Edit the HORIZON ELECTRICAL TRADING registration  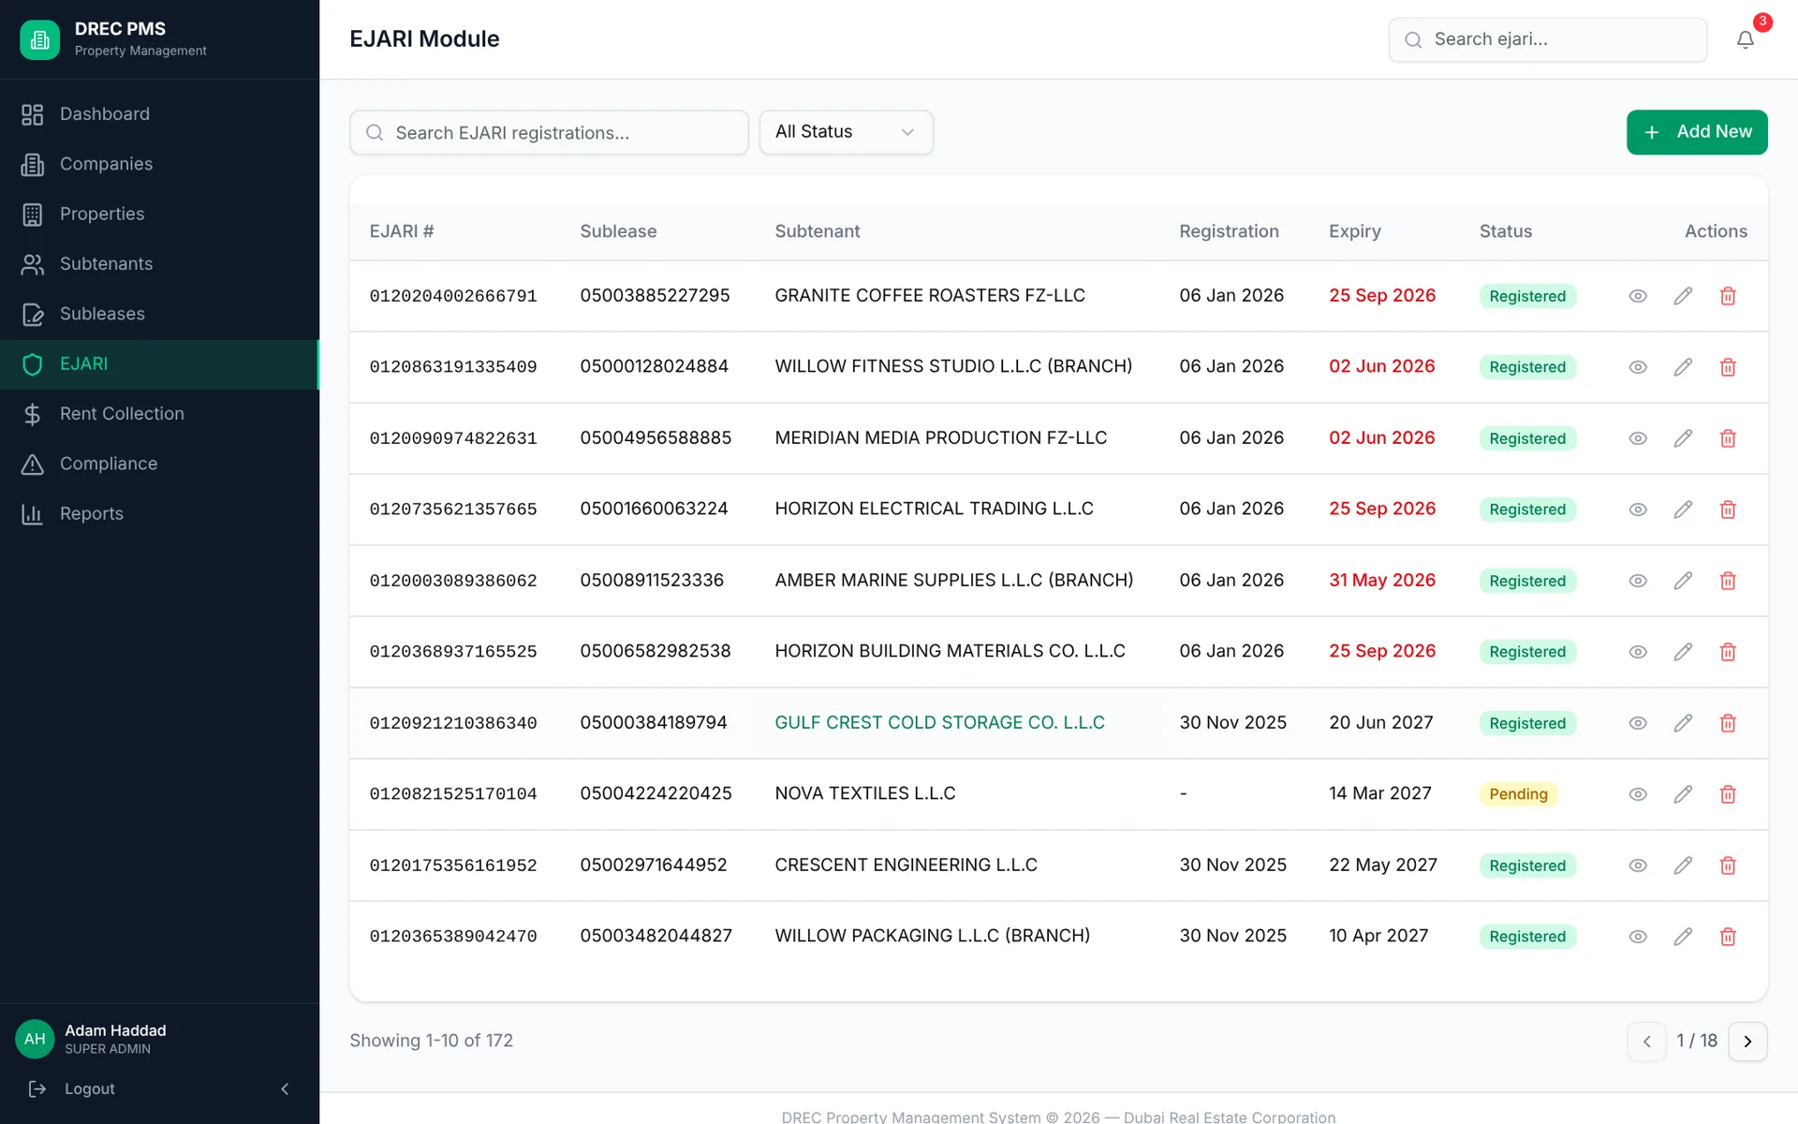click(1683, 510)
